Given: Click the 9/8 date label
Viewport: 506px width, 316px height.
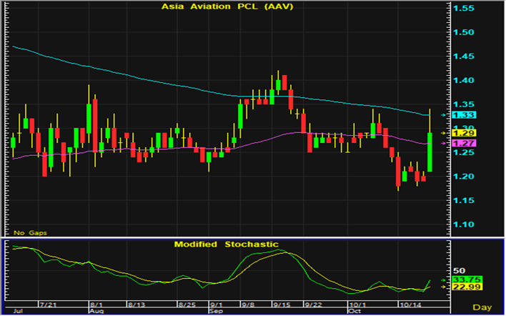Looking at the screenshot, I should 249,305.
